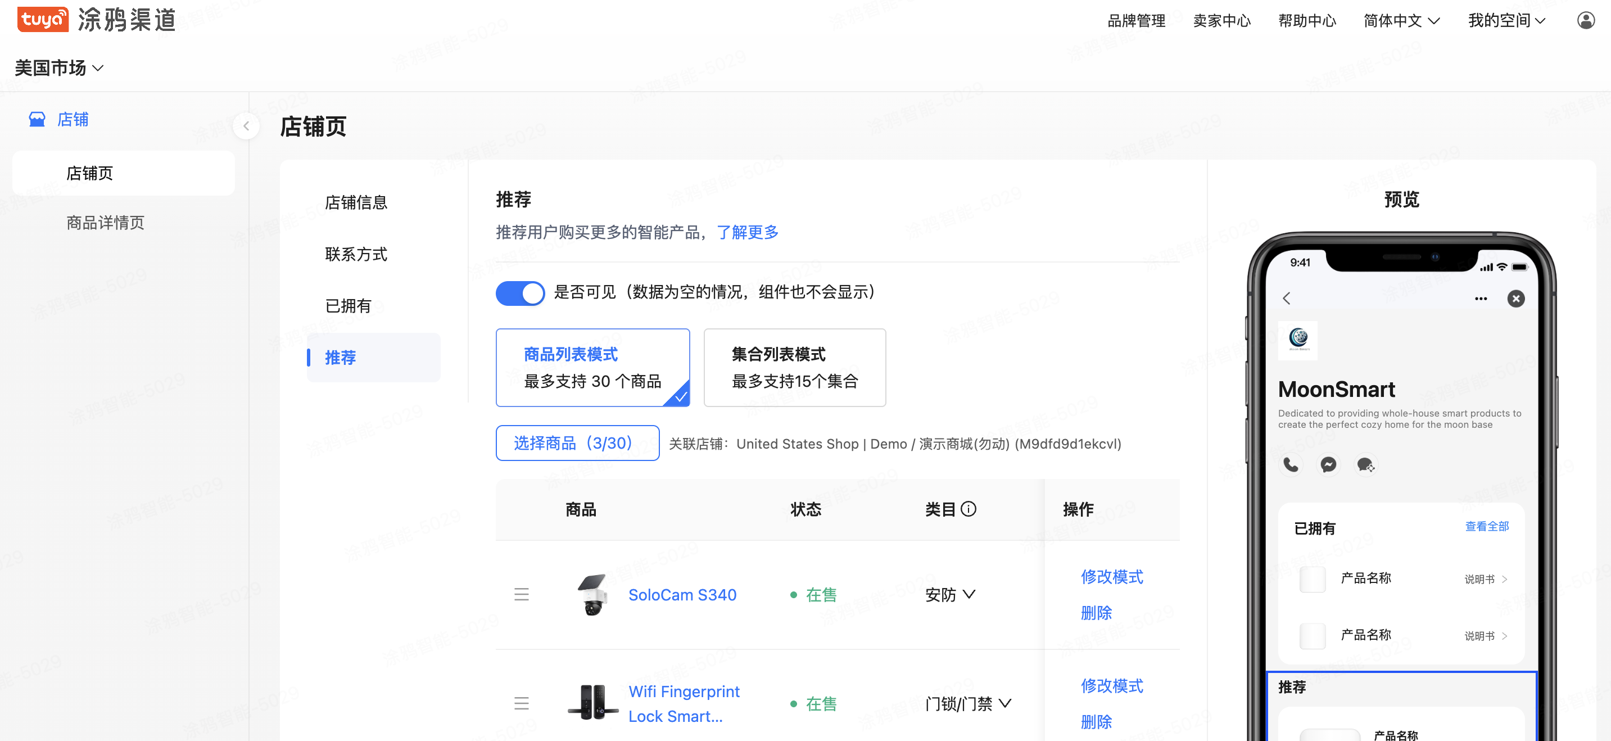The width and height of the screenshot is (1611, 741).
Task: Select the 商品列表模式 mode card
Action: [x=592, y=367]
